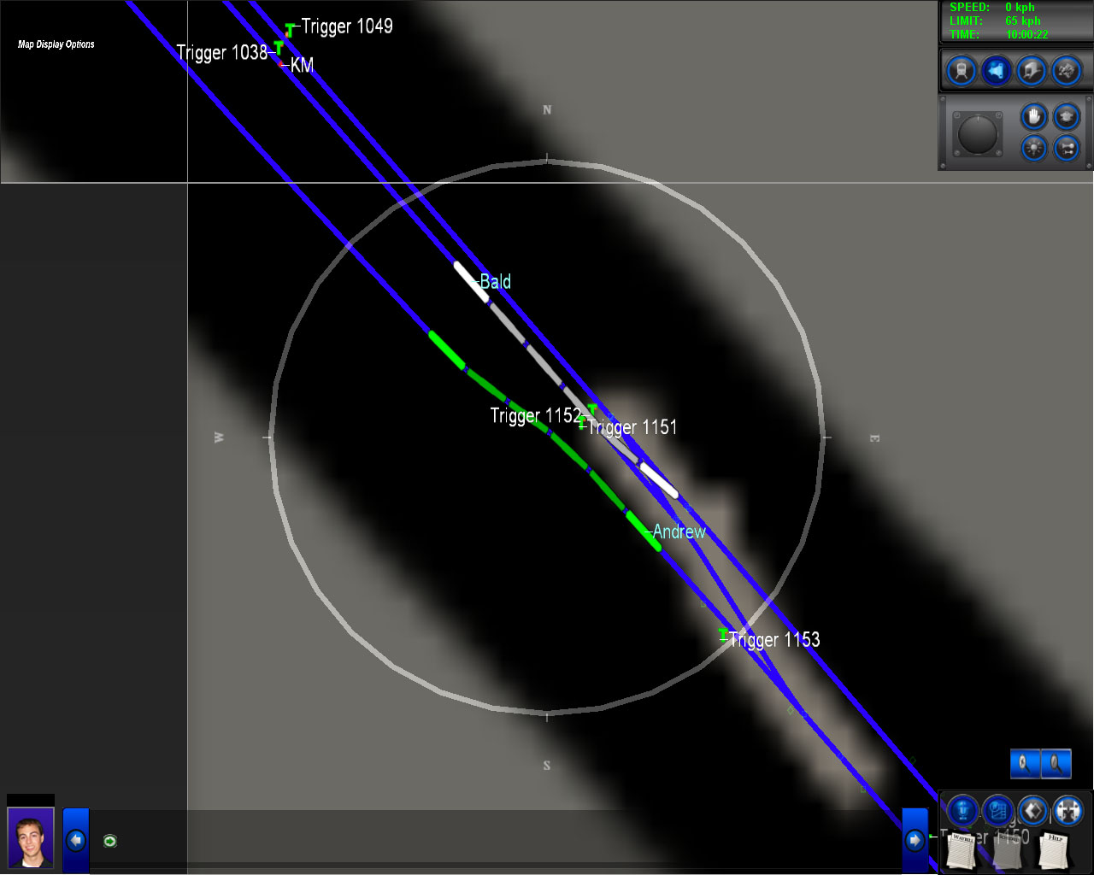Open the Help document
The height and width of the screenshot is (875, 1094).
pyautogui.click(x=1053, y=849)
